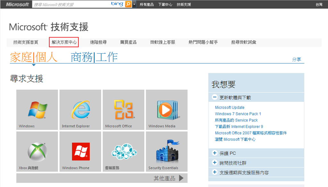The height and width of the screenshot is (187, 328).
Task: Open the 購買產品 tab
Action: click(x=128, y=42)
